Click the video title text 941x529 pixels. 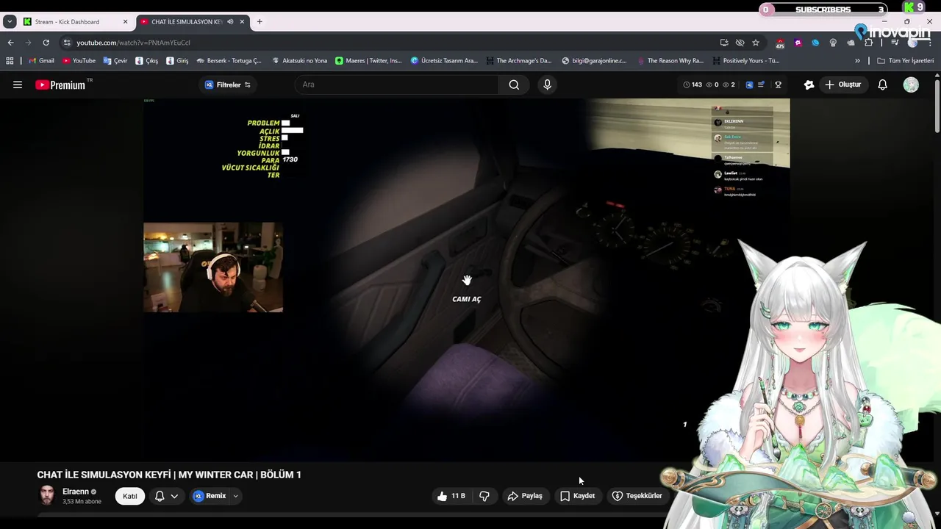coord(169,475)
